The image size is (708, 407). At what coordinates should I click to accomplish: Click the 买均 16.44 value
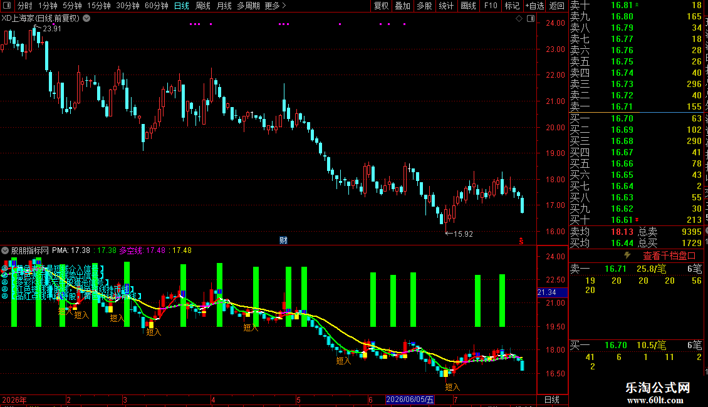pos(622,243)
